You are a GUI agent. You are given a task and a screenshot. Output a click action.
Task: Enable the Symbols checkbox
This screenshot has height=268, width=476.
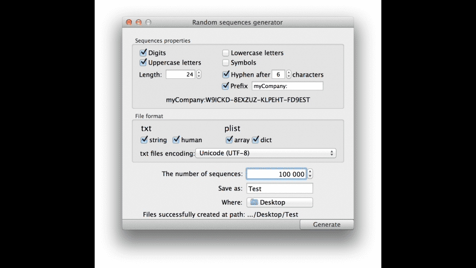point(225,63)
